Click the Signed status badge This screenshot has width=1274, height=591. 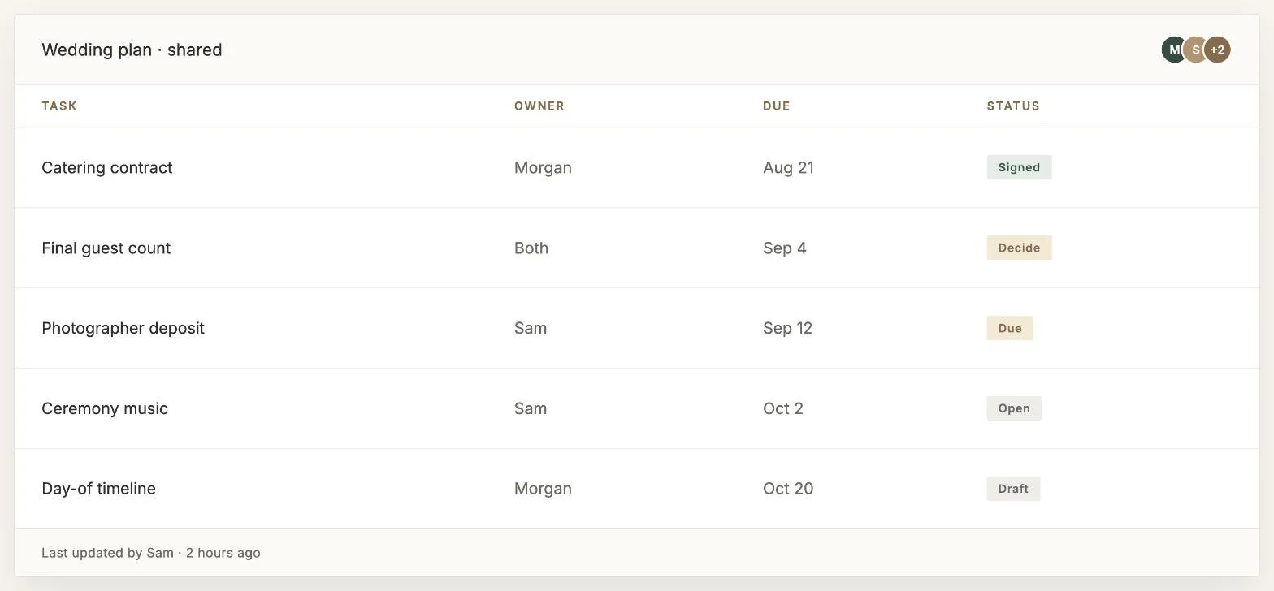[x=1019, y=167]
